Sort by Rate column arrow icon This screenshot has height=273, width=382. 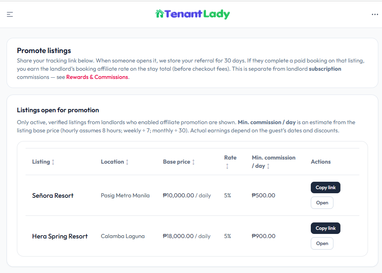point(227,166)
